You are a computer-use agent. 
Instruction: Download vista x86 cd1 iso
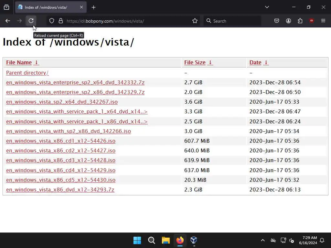pos(60,141)
